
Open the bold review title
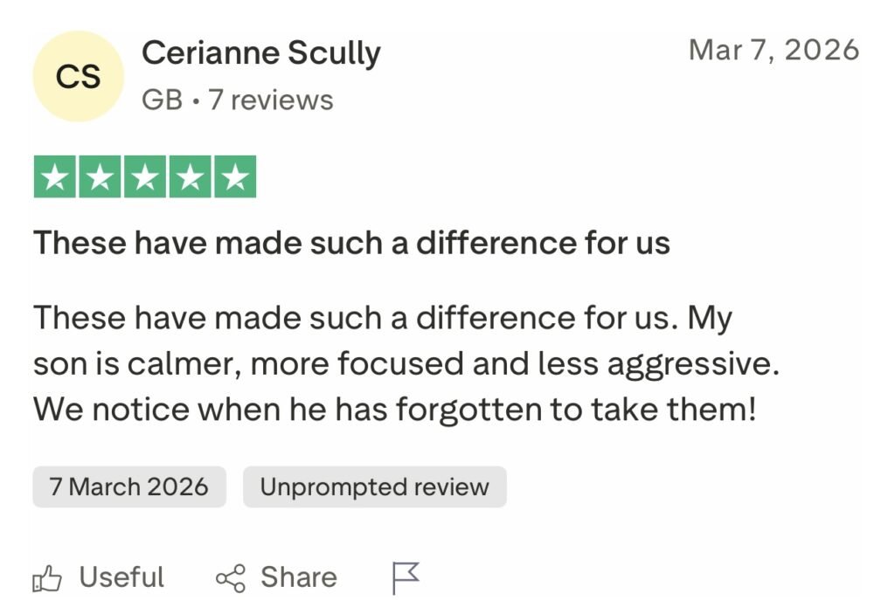tap(351, 242)
